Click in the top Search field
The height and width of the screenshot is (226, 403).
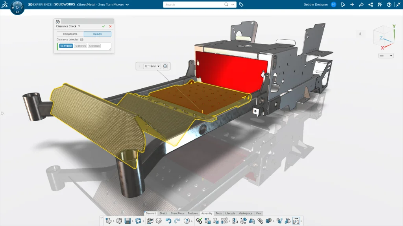(193, 5)
